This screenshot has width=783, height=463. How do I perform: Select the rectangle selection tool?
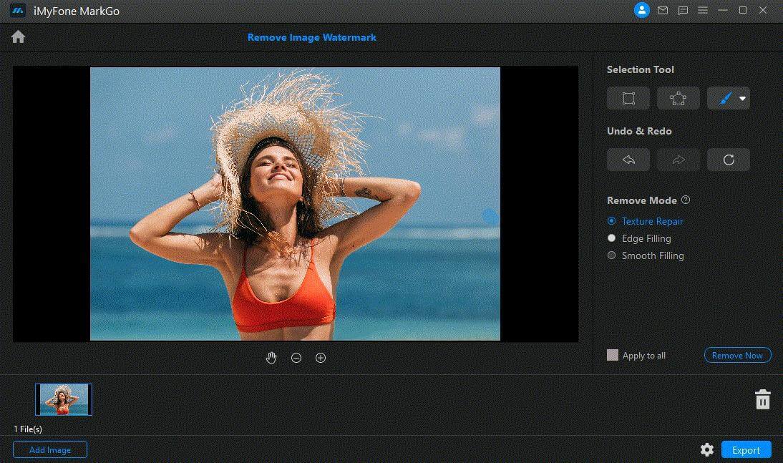point(628,99)
